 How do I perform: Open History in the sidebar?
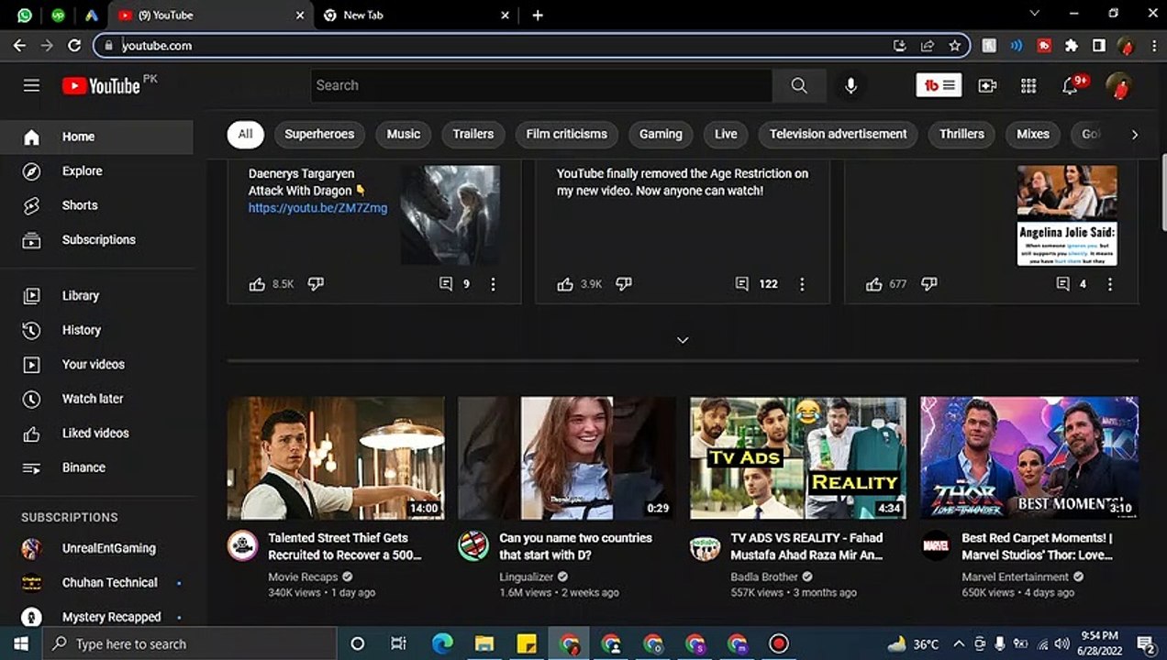click(x=96, y=330)
